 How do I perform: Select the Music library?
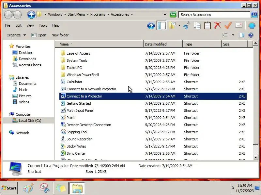(x=23, y=90)
